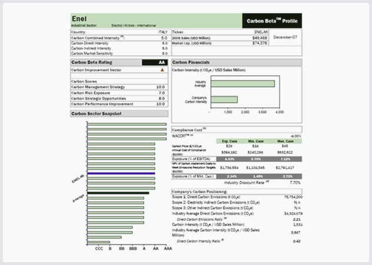Click the Compliance Cost heading

(x=189, y=130)
